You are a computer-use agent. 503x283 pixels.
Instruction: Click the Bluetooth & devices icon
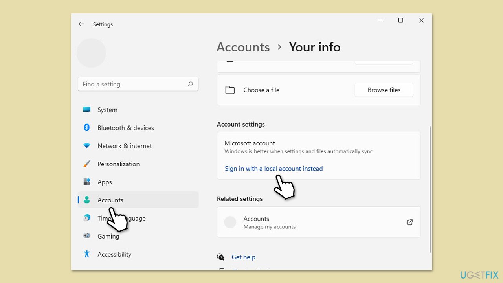(x=87, y=128)
